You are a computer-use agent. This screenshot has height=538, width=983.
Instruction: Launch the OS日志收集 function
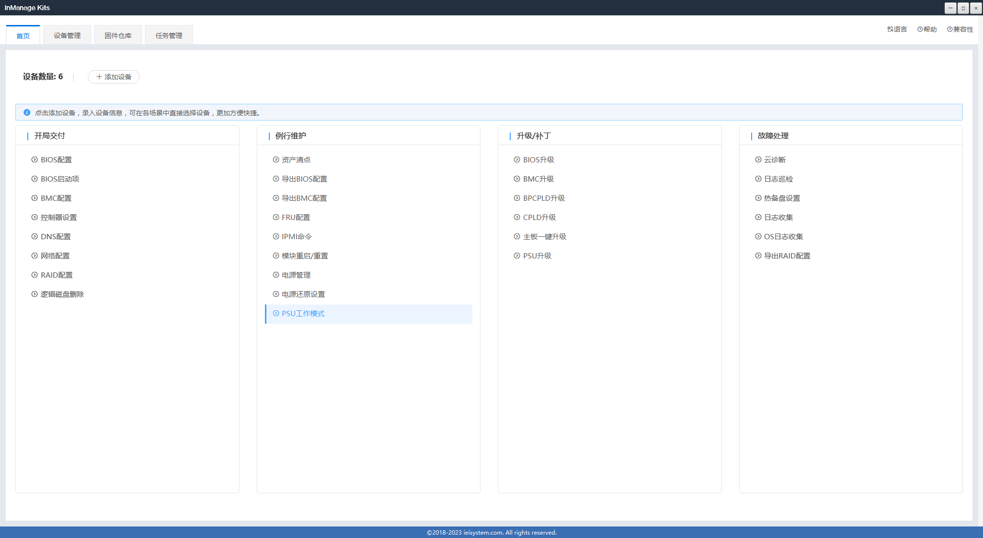coord(783,237)
